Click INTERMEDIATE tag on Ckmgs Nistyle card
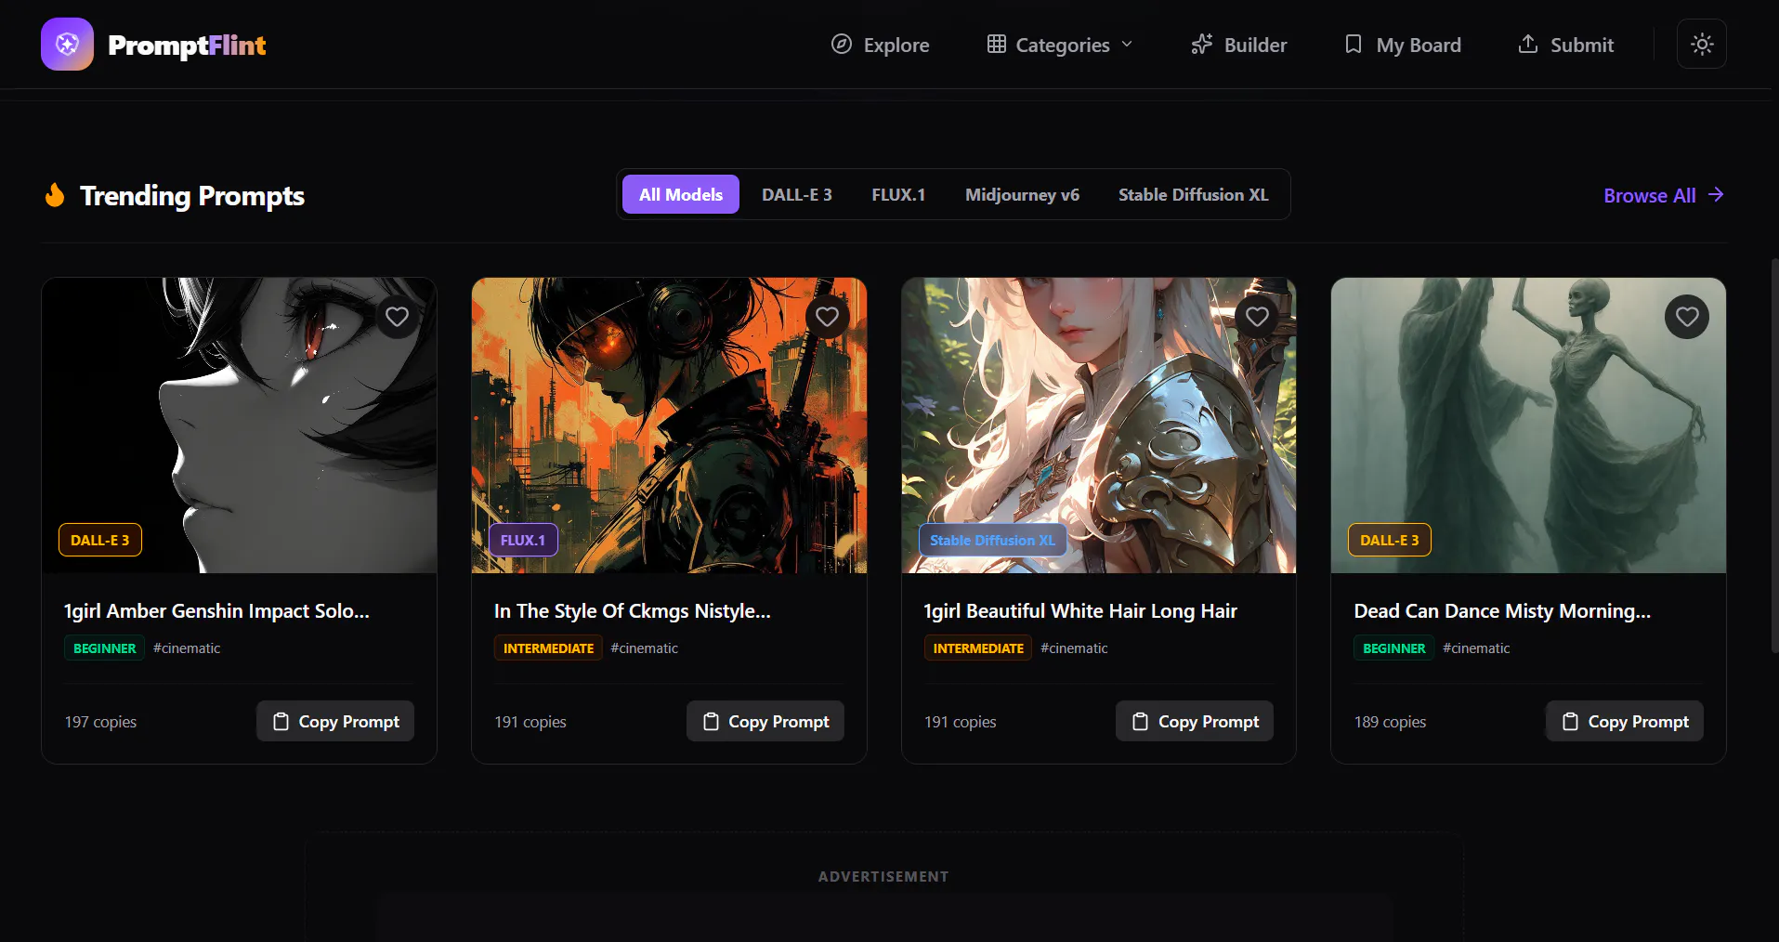This screenshot has width=1779, height=942. pyautogui.click(x=548, y=648)
